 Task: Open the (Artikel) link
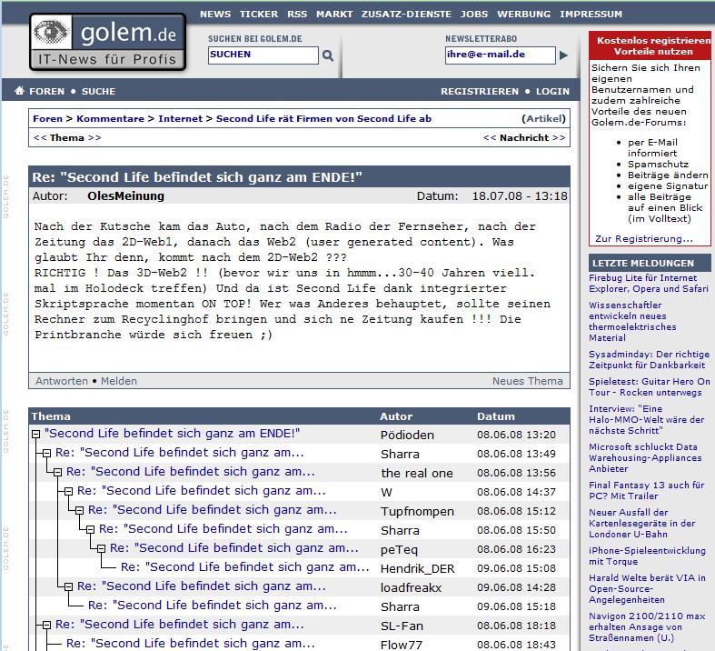543,118
